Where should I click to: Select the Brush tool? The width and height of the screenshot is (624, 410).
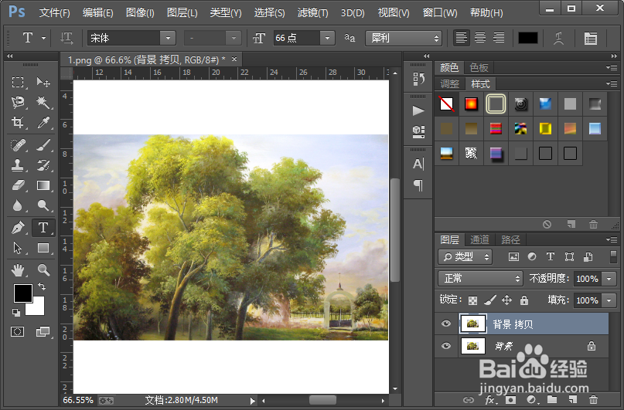click(43, 145)
